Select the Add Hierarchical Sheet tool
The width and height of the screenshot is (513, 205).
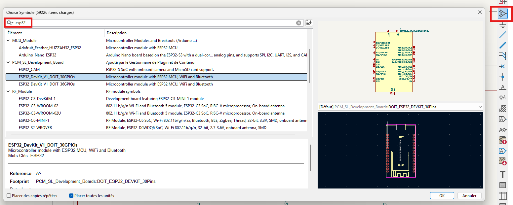click(502, 140)
